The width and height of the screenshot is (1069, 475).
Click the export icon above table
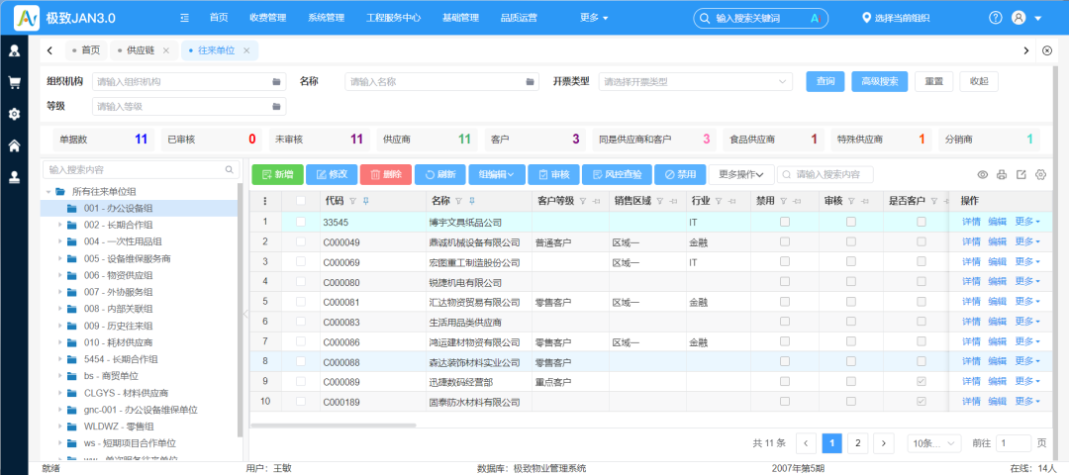pyautogui.click(x=1020, y=174)
